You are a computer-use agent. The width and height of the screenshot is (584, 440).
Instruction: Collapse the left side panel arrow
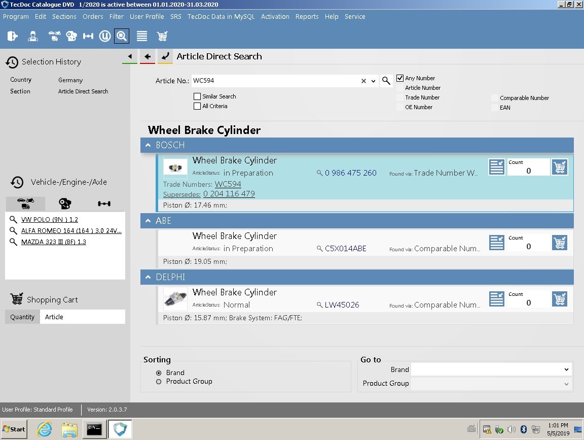pos(130,56)
